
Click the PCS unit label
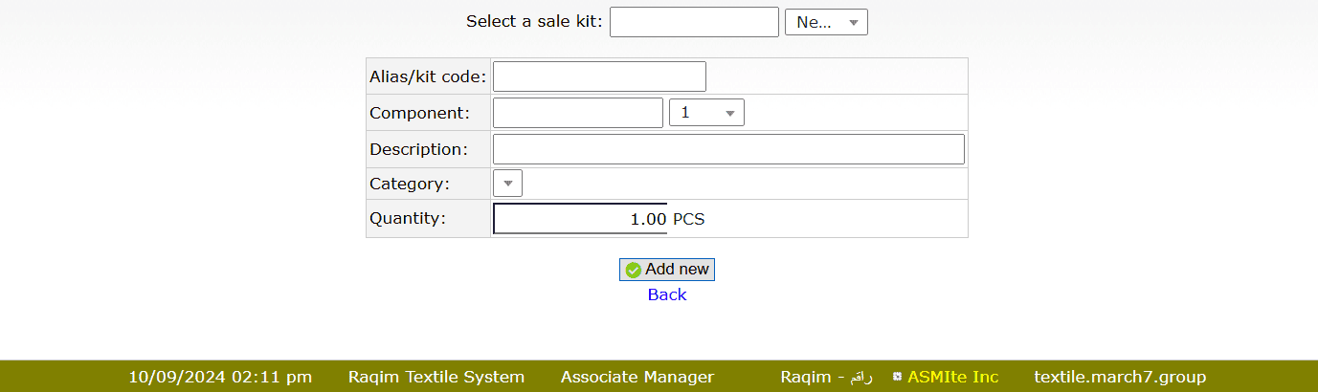(689, 219)
